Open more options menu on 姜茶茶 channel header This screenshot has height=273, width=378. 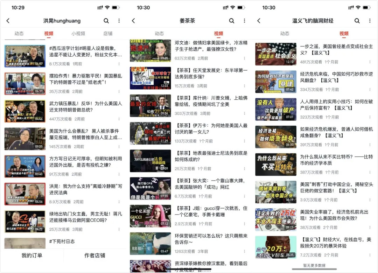tap(244, 21)
